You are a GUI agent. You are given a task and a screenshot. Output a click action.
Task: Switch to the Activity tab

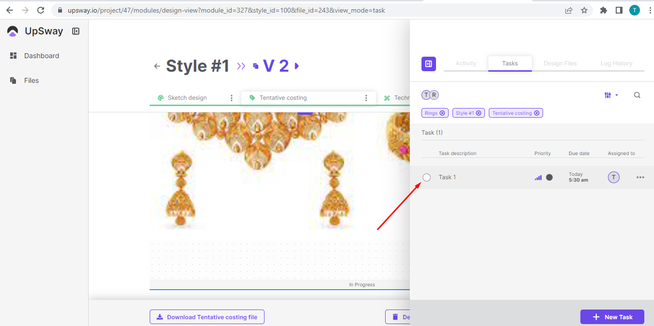(466, 63)
